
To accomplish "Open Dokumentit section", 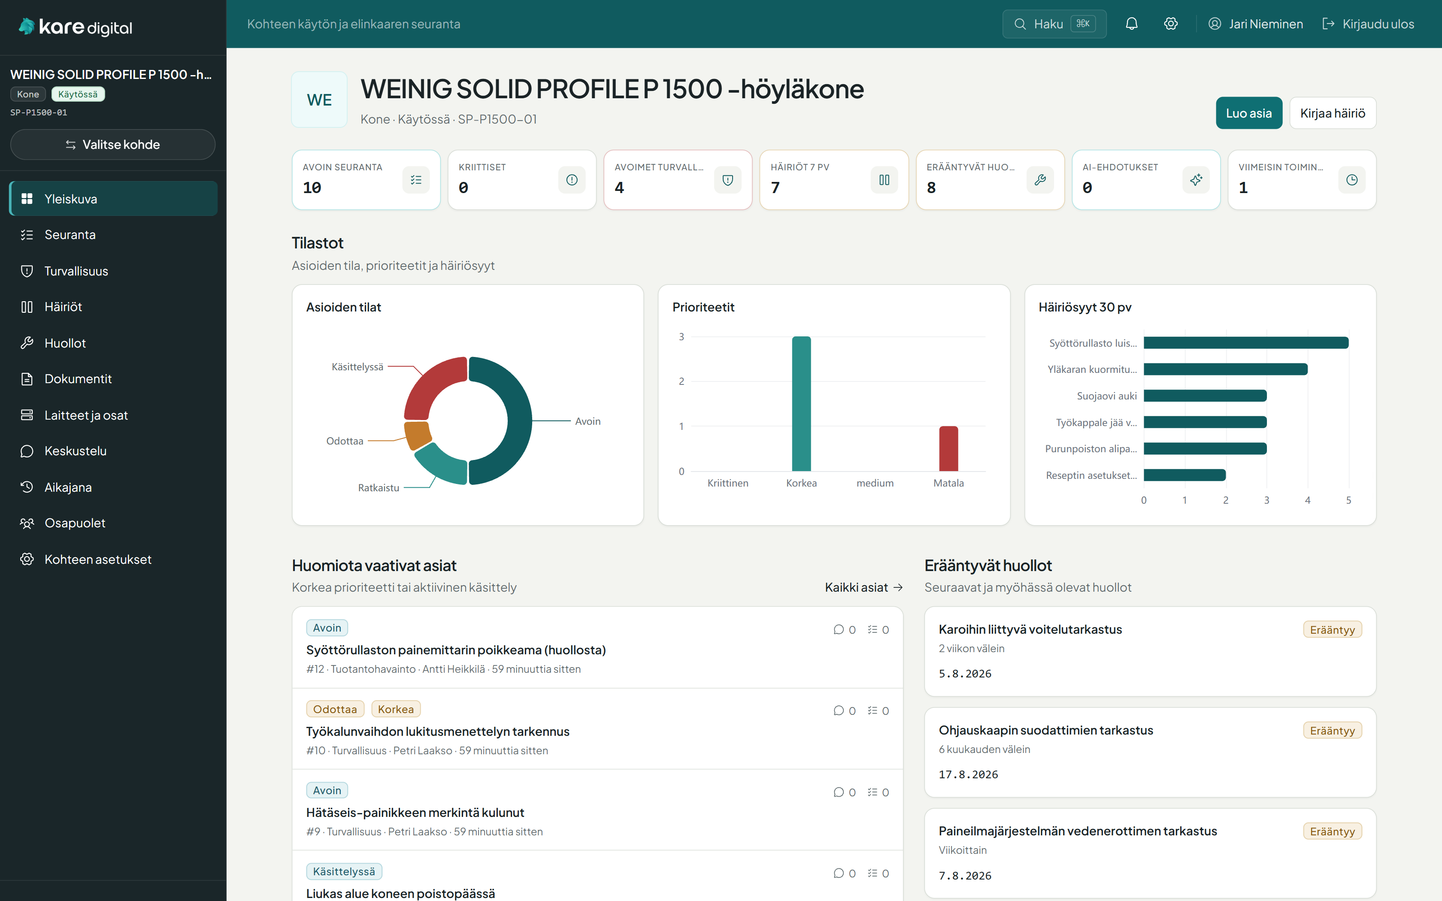I will (114, 379).
